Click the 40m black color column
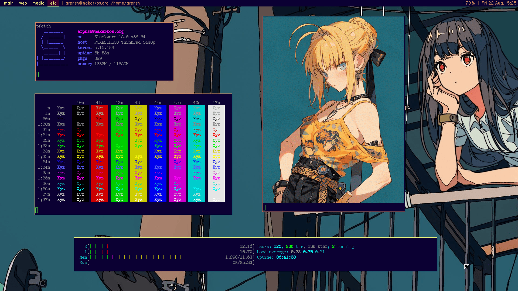The image size is (518, 291). point(80,154)
